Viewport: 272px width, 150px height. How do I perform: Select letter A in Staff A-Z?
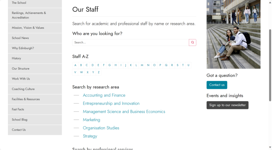[75, 65]
